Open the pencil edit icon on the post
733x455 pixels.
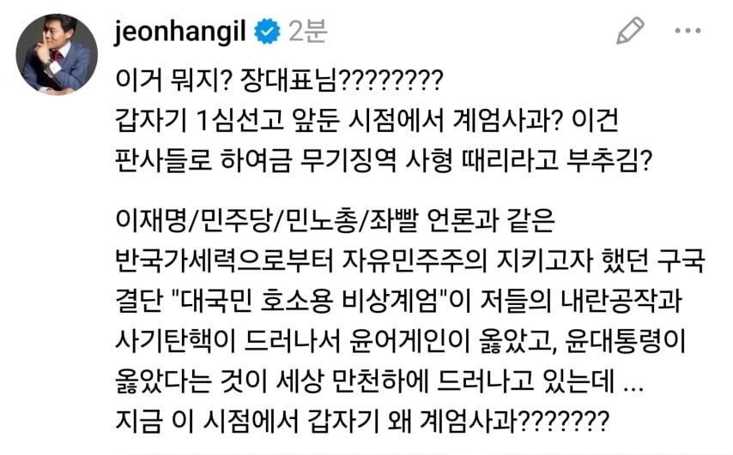[630, 31]
